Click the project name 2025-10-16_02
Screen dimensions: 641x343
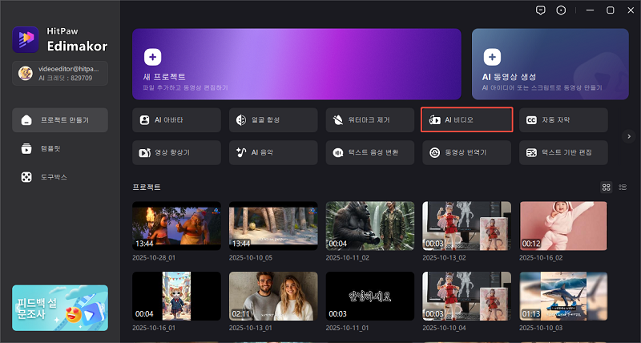(x=541, y=258)
